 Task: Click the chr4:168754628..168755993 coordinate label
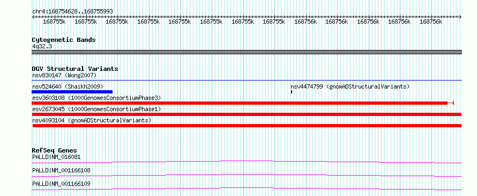[72, 11]
